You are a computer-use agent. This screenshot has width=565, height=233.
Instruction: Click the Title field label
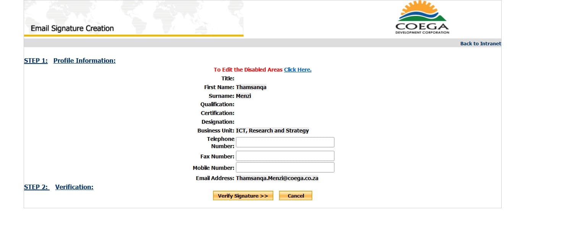point(228,78)
